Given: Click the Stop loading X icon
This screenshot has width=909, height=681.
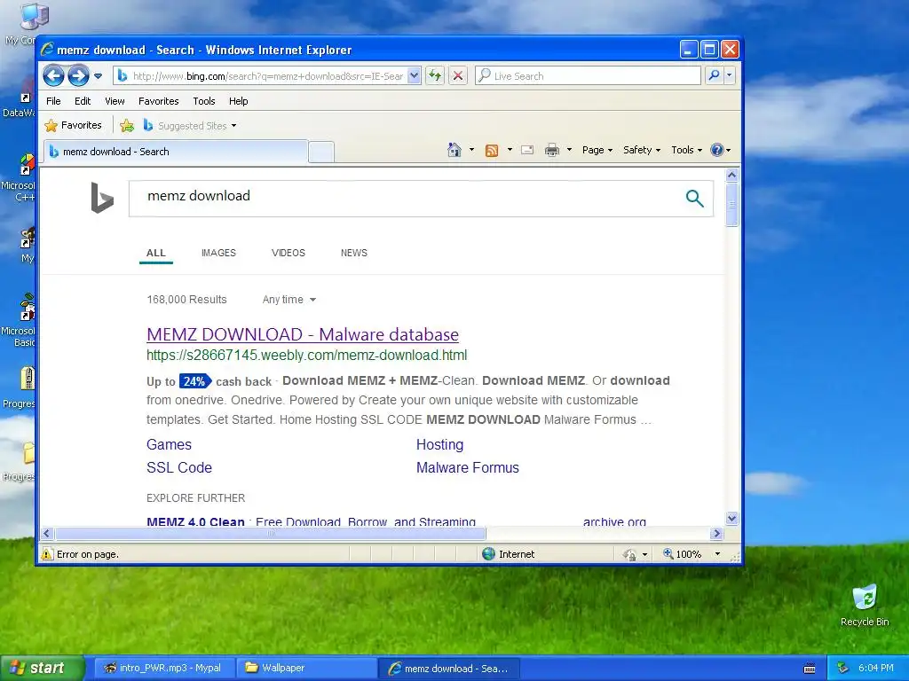Looking at the screenshot, I should [x=458, y=76].
